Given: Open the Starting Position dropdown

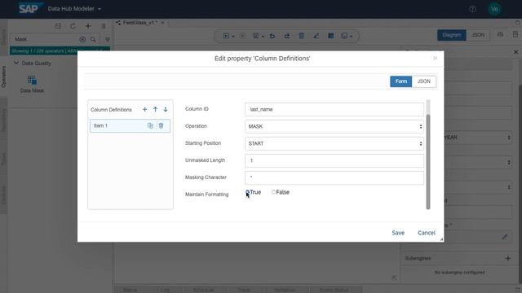Looking at the screenshot, I should click(x=334, y=143).
